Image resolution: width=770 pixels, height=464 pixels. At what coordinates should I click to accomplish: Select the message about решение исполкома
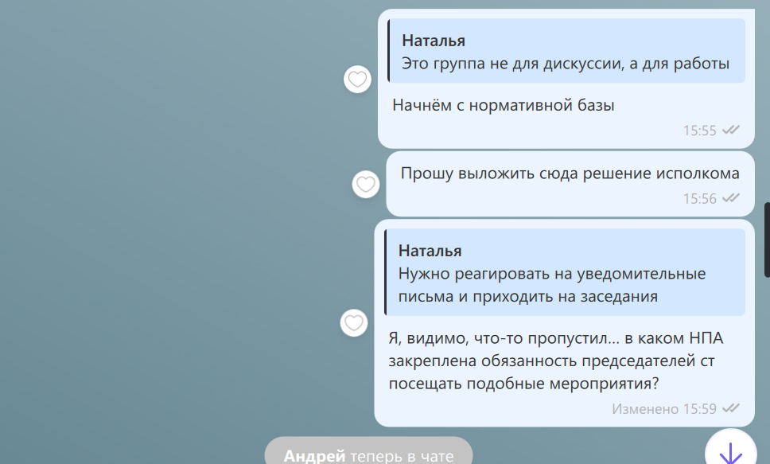570,174
